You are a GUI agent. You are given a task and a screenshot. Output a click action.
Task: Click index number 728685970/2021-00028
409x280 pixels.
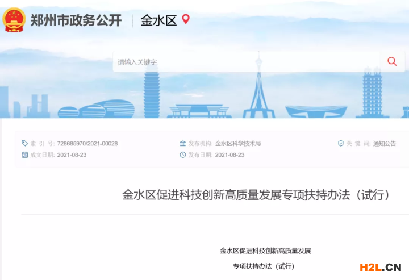pos(87,143)
